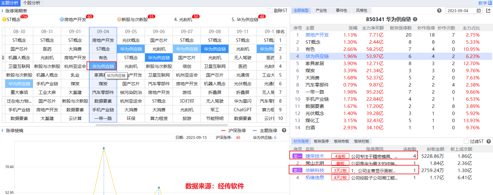
Task: Click the 常山北明 stock row name
Action: pos(315,163)
